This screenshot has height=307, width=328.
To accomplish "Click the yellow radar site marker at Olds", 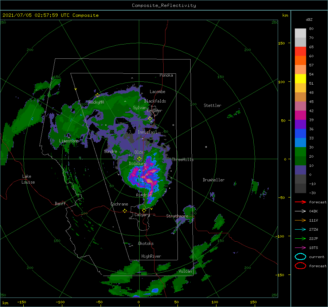I will coord(139,159).
